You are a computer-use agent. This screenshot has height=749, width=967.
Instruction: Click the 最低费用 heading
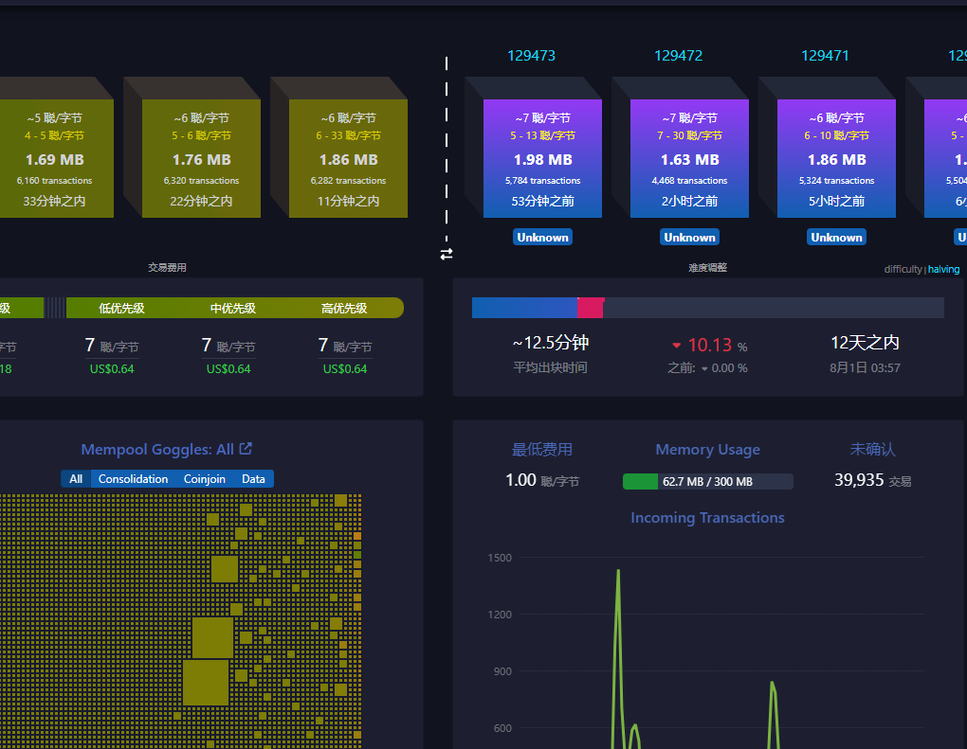click(542, 450)
